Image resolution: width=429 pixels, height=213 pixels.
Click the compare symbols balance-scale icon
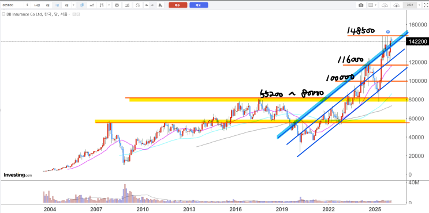tap(138, 5)
